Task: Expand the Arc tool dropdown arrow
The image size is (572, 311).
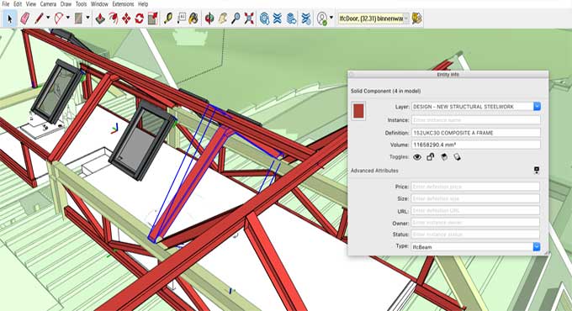Action: click(x=68, y=18)
